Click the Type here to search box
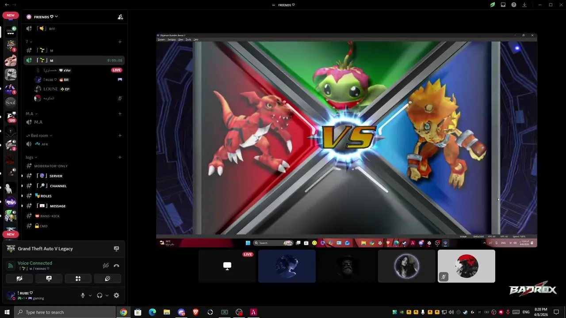 [x=65, y=312]
